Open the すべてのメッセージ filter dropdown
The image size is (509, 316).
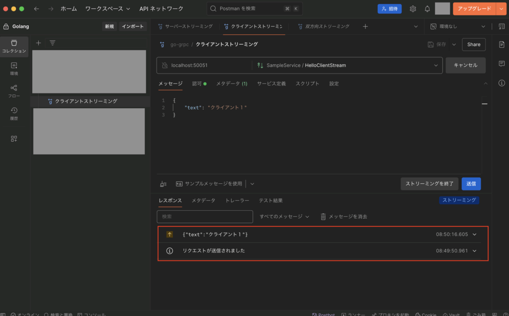(284, 217)
